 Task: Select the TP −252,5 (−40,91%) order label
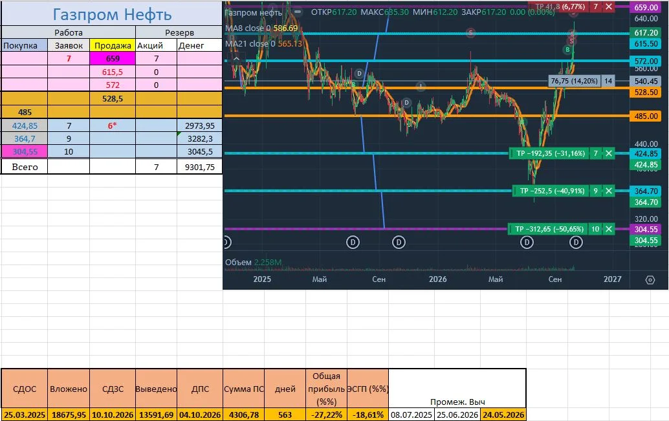click(552, 191)
